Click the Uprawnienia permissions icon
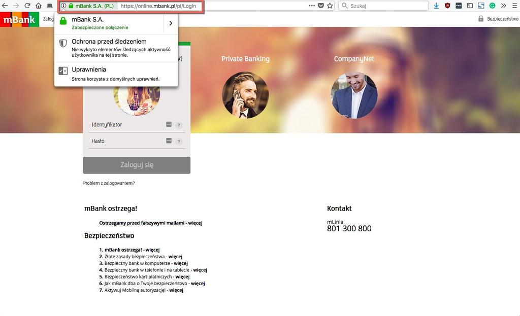Screen dimensions: 520x316 63,71
